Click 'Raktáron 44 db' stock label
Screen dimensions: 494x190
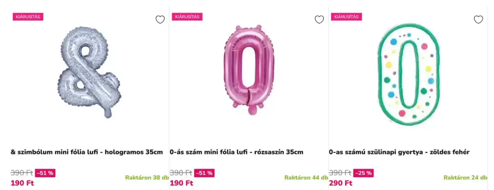click(306, 178)
